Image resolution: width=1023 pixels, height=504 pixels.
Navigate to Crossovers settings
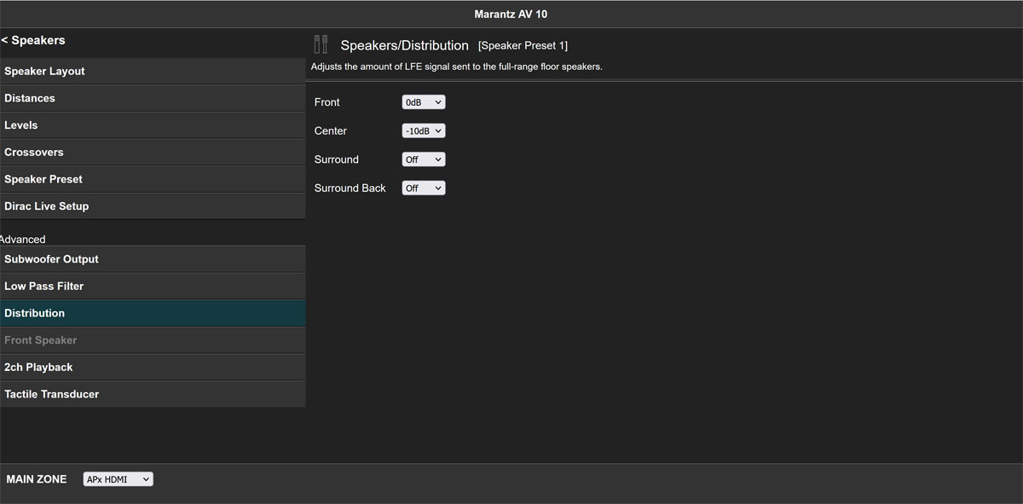(x=152, y=153)
